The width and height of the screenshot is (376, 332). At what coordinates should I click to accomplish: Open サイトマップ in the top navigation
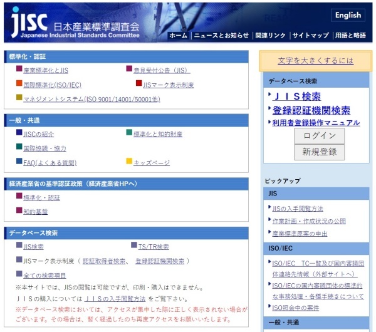coord(310,36)
